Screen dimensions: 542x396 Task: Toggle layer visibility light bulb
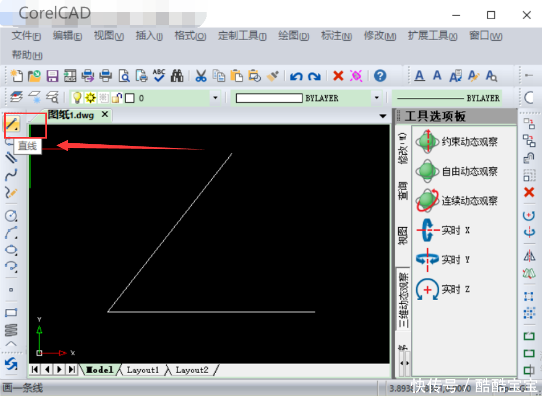tap(77, 98)
